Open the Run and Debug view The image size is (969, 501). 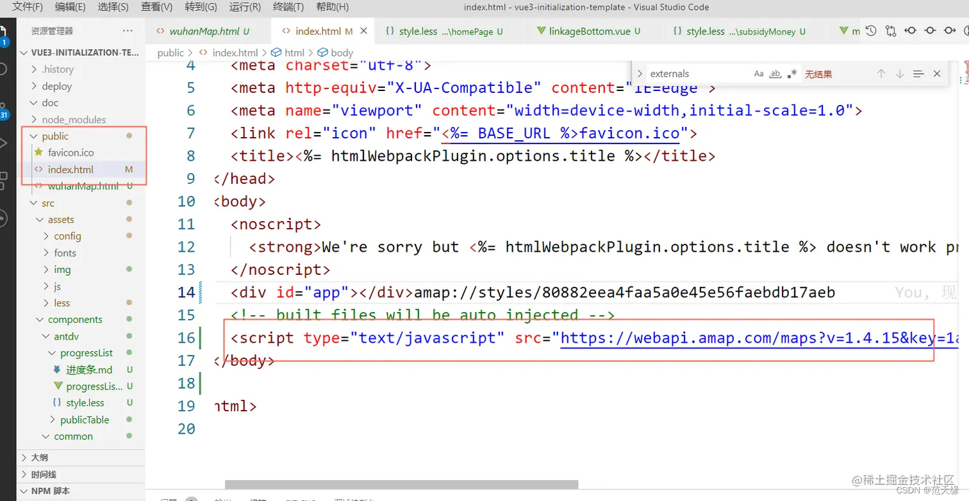[x=3, y=143]
